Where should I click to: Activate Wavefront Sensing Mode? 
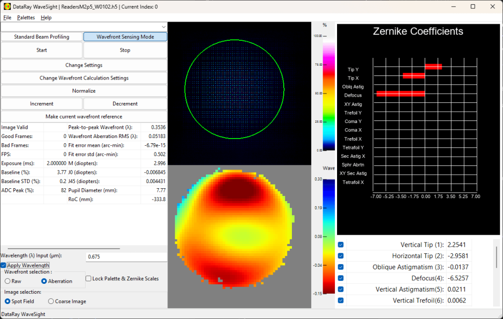[125, 37]
